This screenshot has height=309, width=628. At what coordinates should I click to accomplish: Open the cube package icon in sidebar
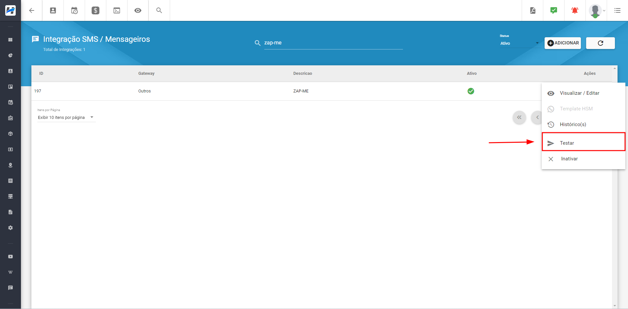click(x=10, y=134)
